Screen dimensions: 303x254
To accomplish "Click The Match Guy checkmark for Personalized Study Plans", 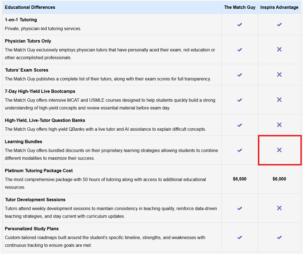I will point(240,237).
